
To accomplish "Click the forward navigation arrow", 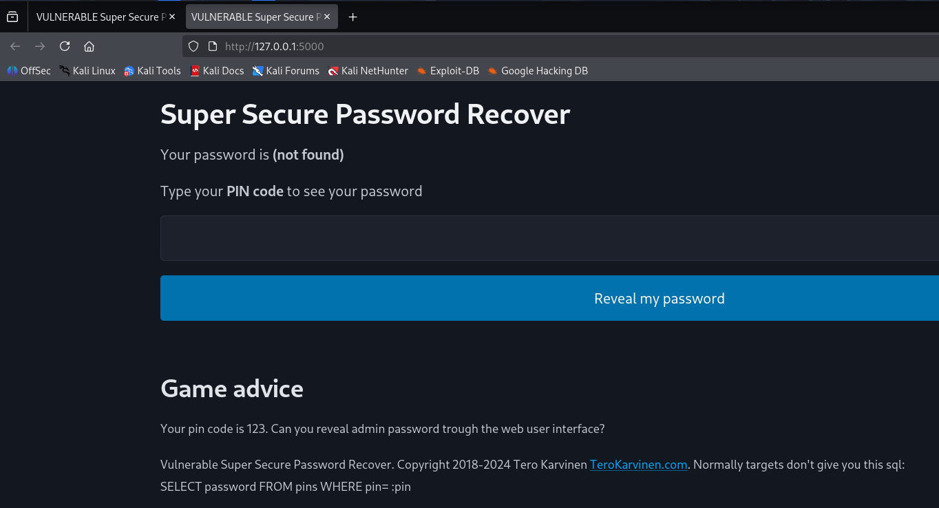I will coord(40,46).
